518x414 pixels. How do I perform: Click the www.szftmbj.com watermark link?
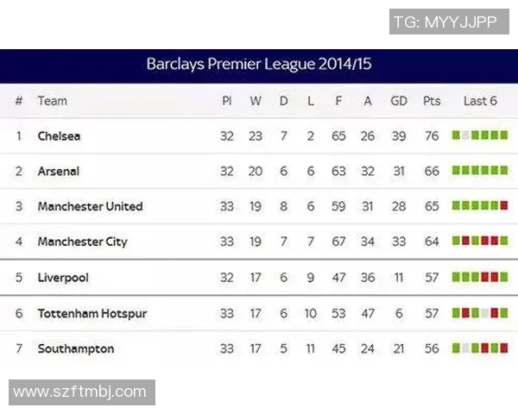click(80, 392)
